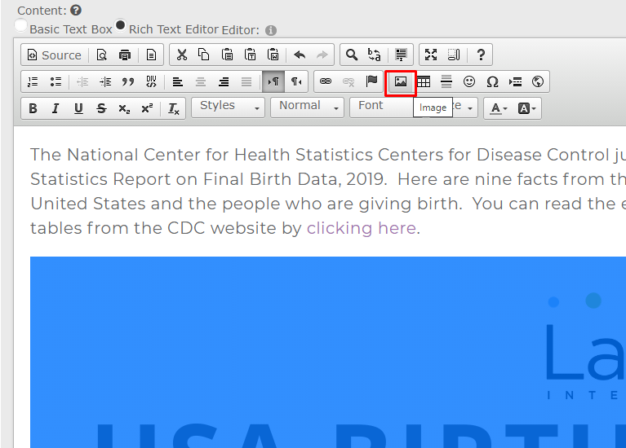The image size is (626, 448).
Task: Choose Paste as plain text icon
Action: (251, 55)
